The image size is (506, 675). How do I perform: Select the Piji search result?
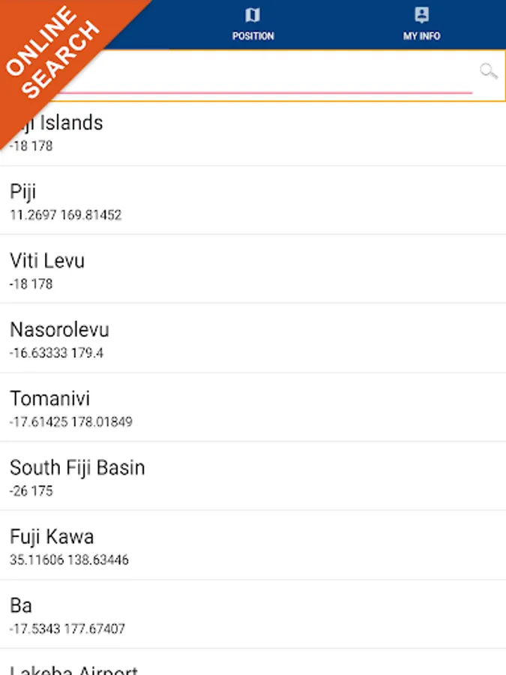tap(23, 192)
